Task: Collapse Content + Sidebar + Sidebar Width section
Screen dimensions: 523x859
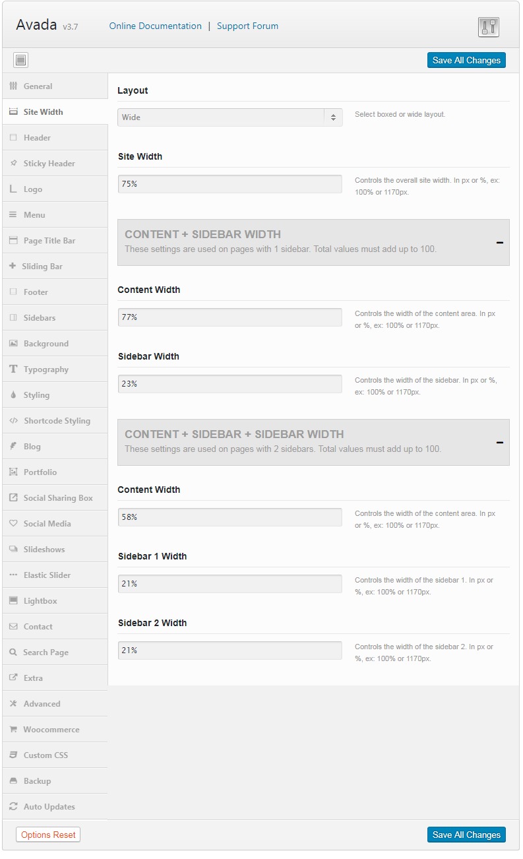Action: [500, 443]
